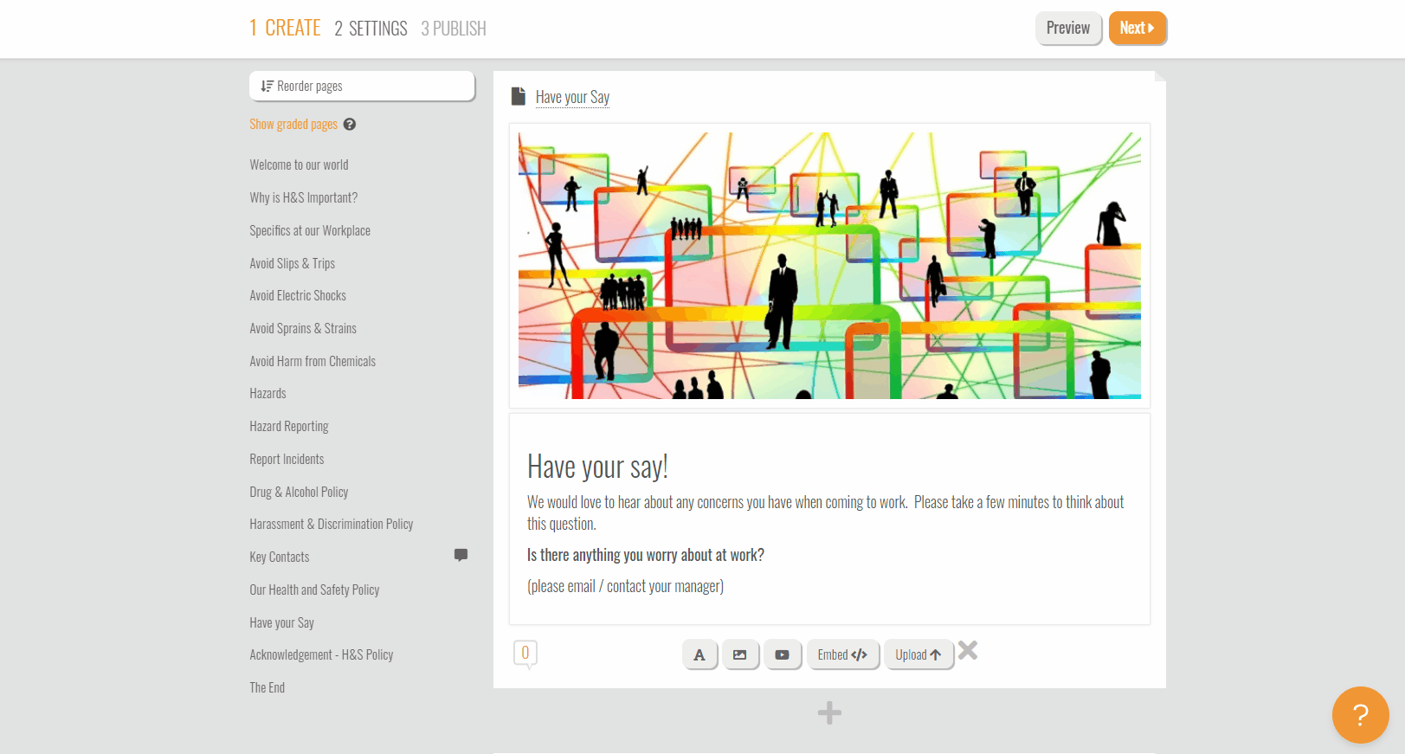Click the network people banner image
Screen dimensions: 1405x754
pos(829,266)
